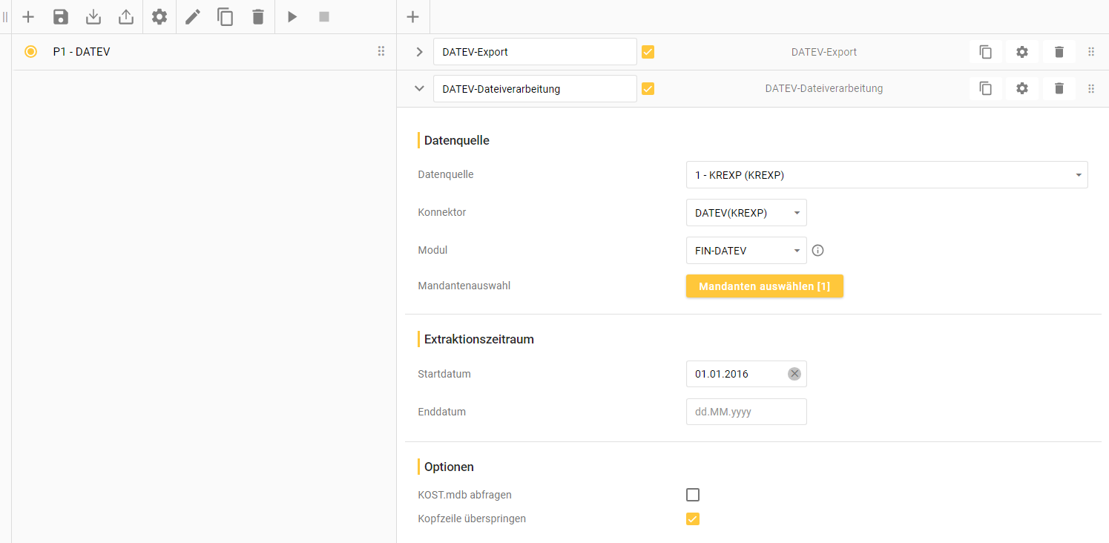This screenshot has height=543, width=1109.
Task: Click into the Enddatum date field
Action: (746, 412)
